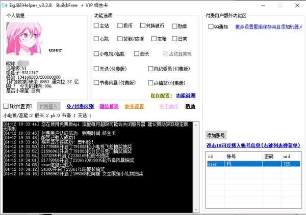
Task: Click the 账号 column header
Action: (244, 156)
